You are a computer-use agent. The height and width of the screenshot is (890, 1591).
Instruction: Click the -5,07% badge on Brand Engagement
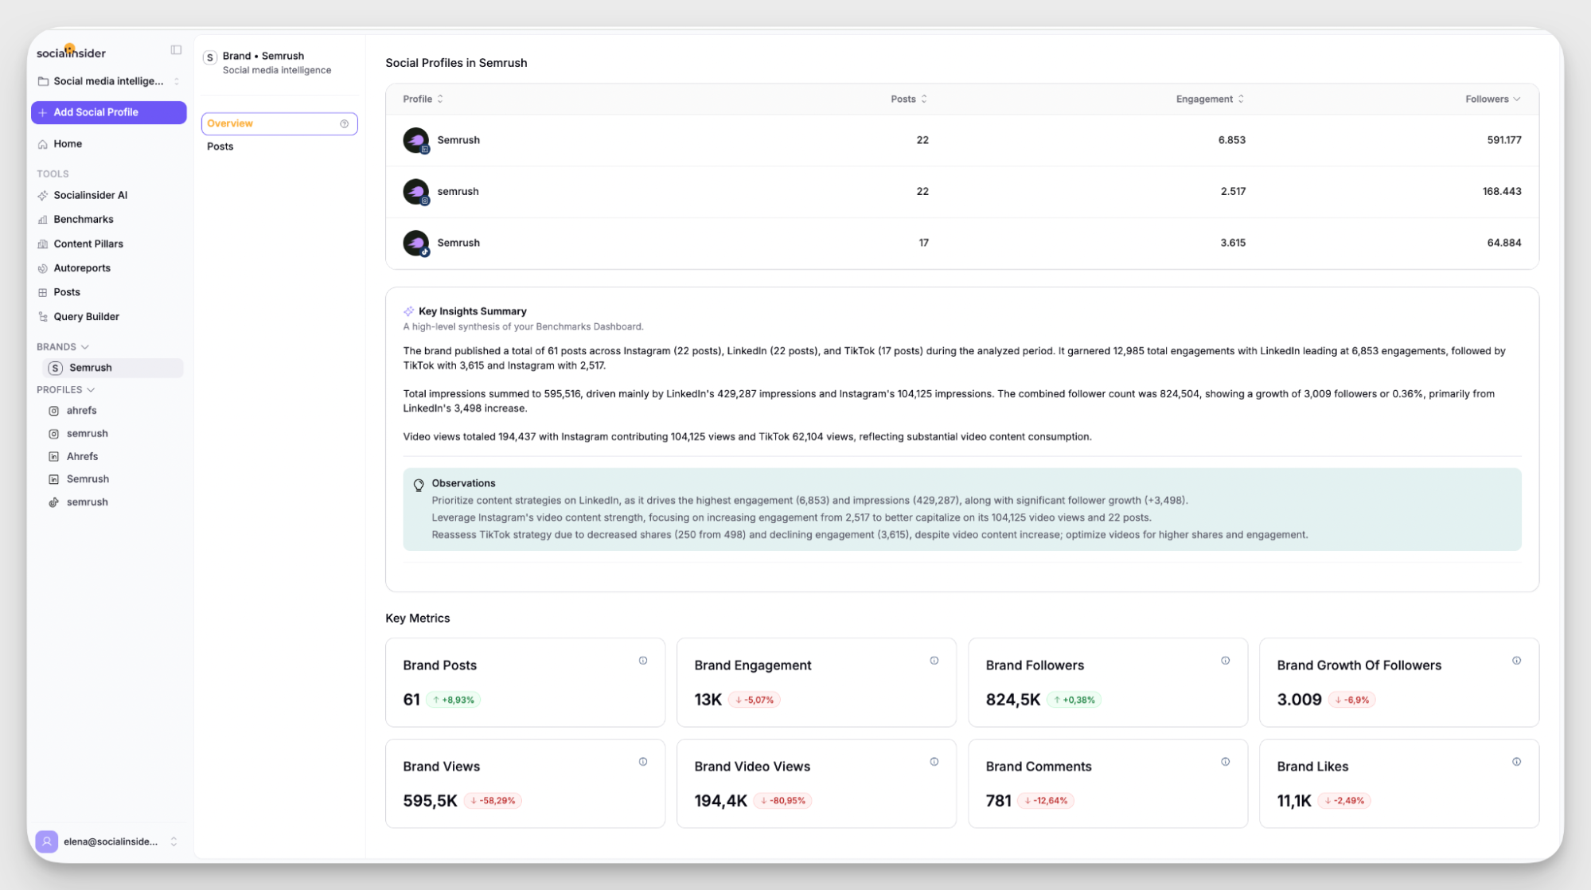(x=754, y=700)
